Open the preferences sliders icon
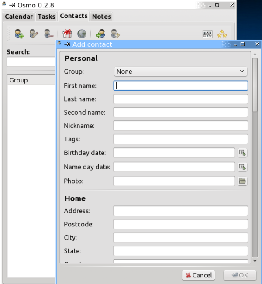Image resolution: width=262 pixels, height=284 pixels. pos(207,34)
